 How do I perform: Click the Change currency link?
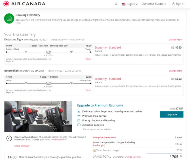[x=133, y=157]
